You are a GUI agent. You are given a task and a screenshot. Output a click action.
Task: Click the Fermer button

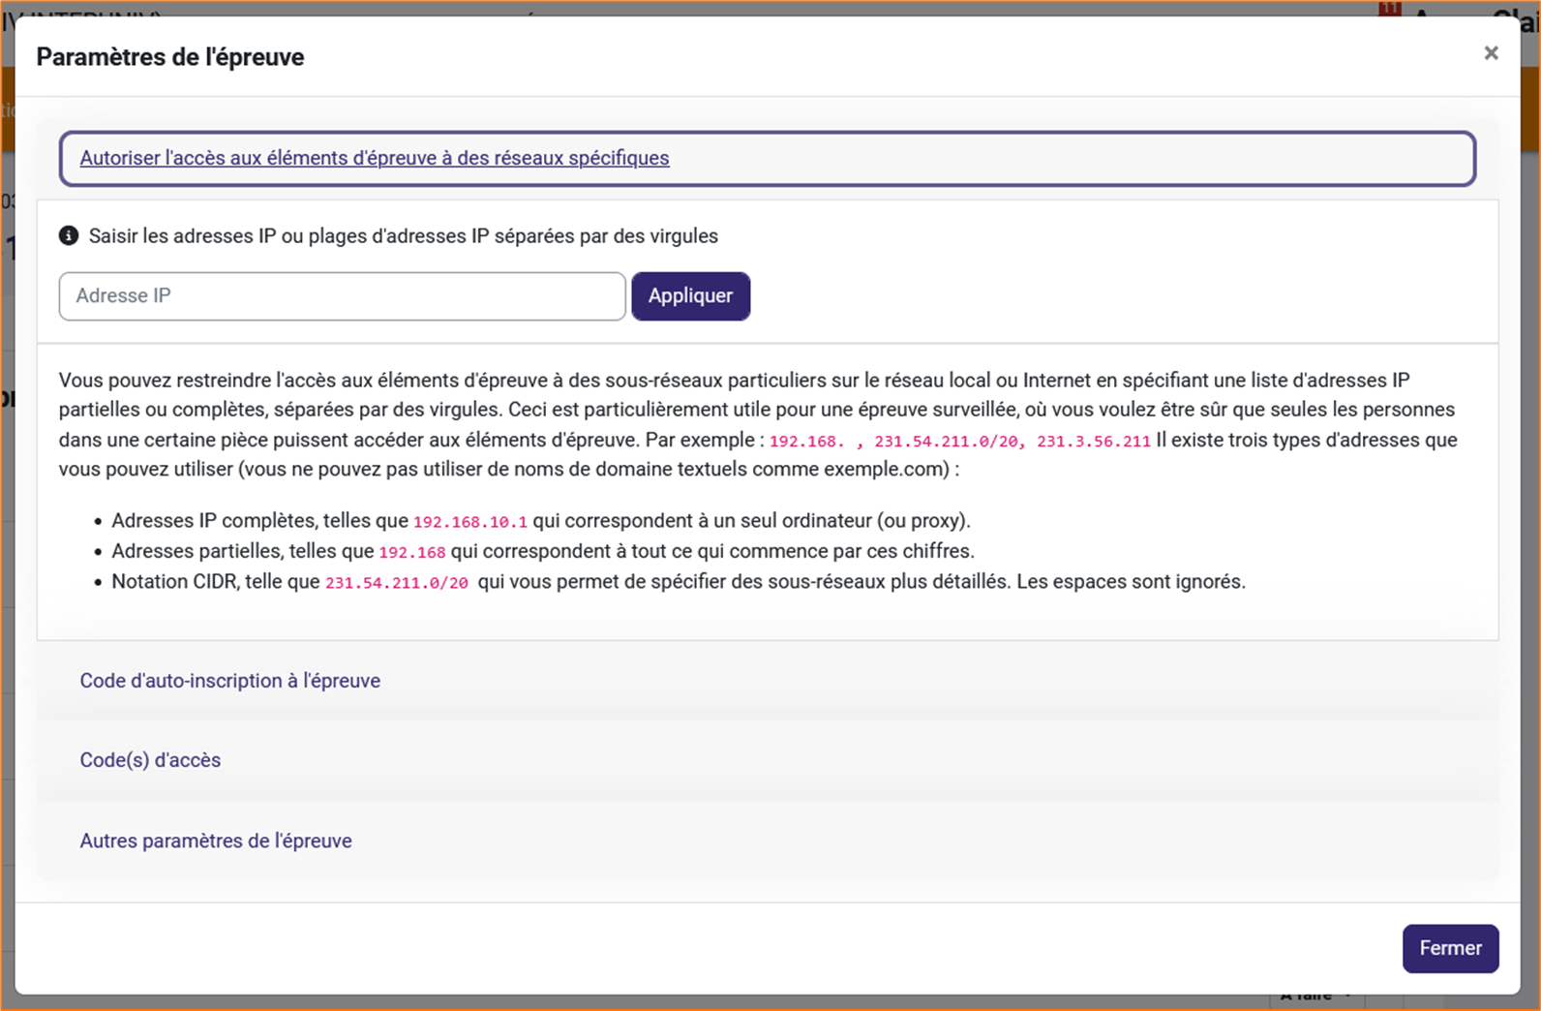click(x=1449, y=948)
